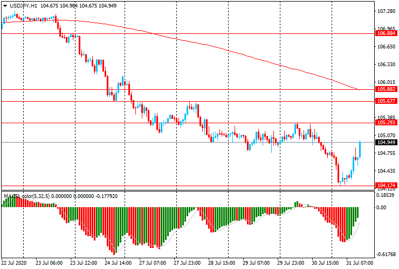Select the 104.174 support level label
Image resolution: width=399 pixels, height=269 pixels.
click(386, 186)
